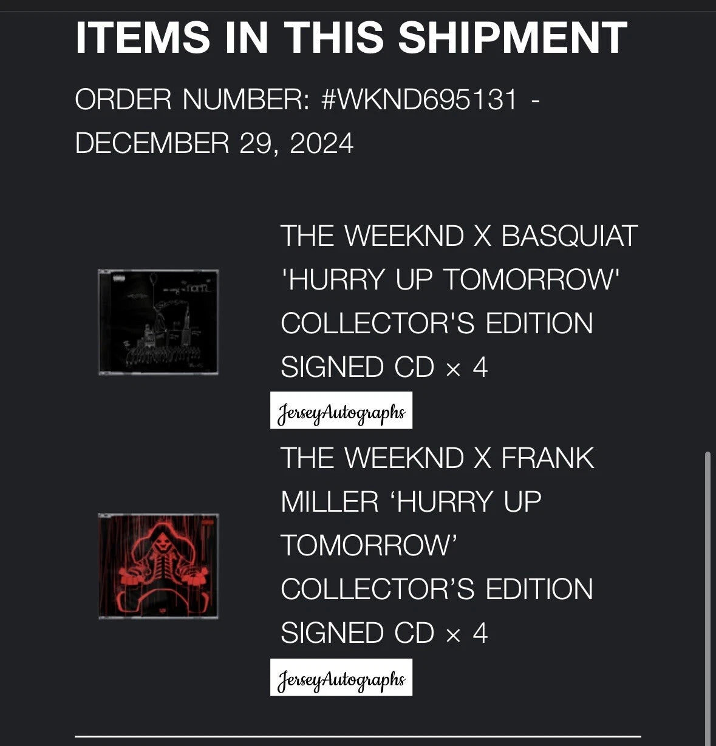Click 'COLLECTOR'S EDITION' under the Frank Miller item
The height and width of the screenshot is (746, 716).
(437, 589)
